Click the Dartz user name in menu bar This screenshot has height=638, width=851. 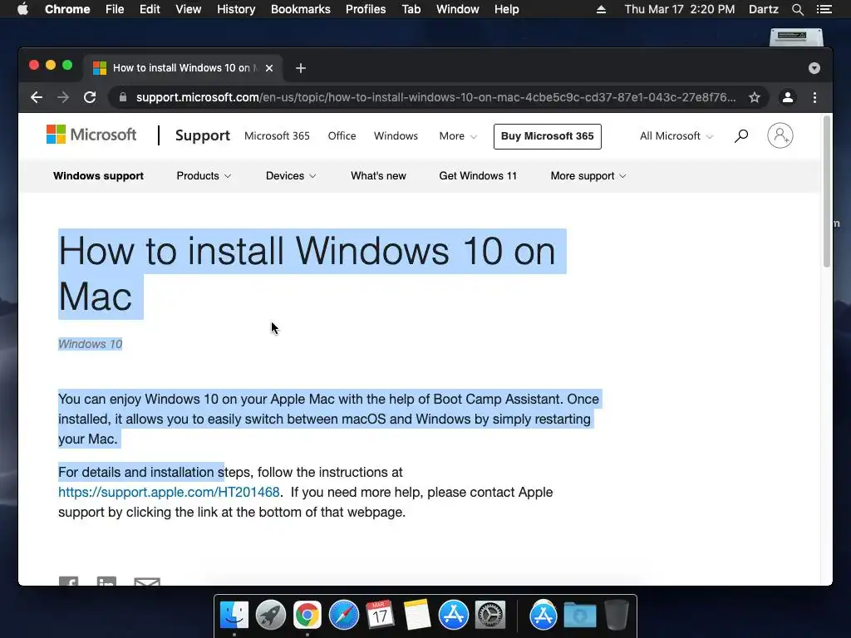(763, 9)
